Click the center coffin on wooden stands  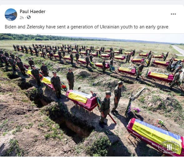(x=82, y=100)
